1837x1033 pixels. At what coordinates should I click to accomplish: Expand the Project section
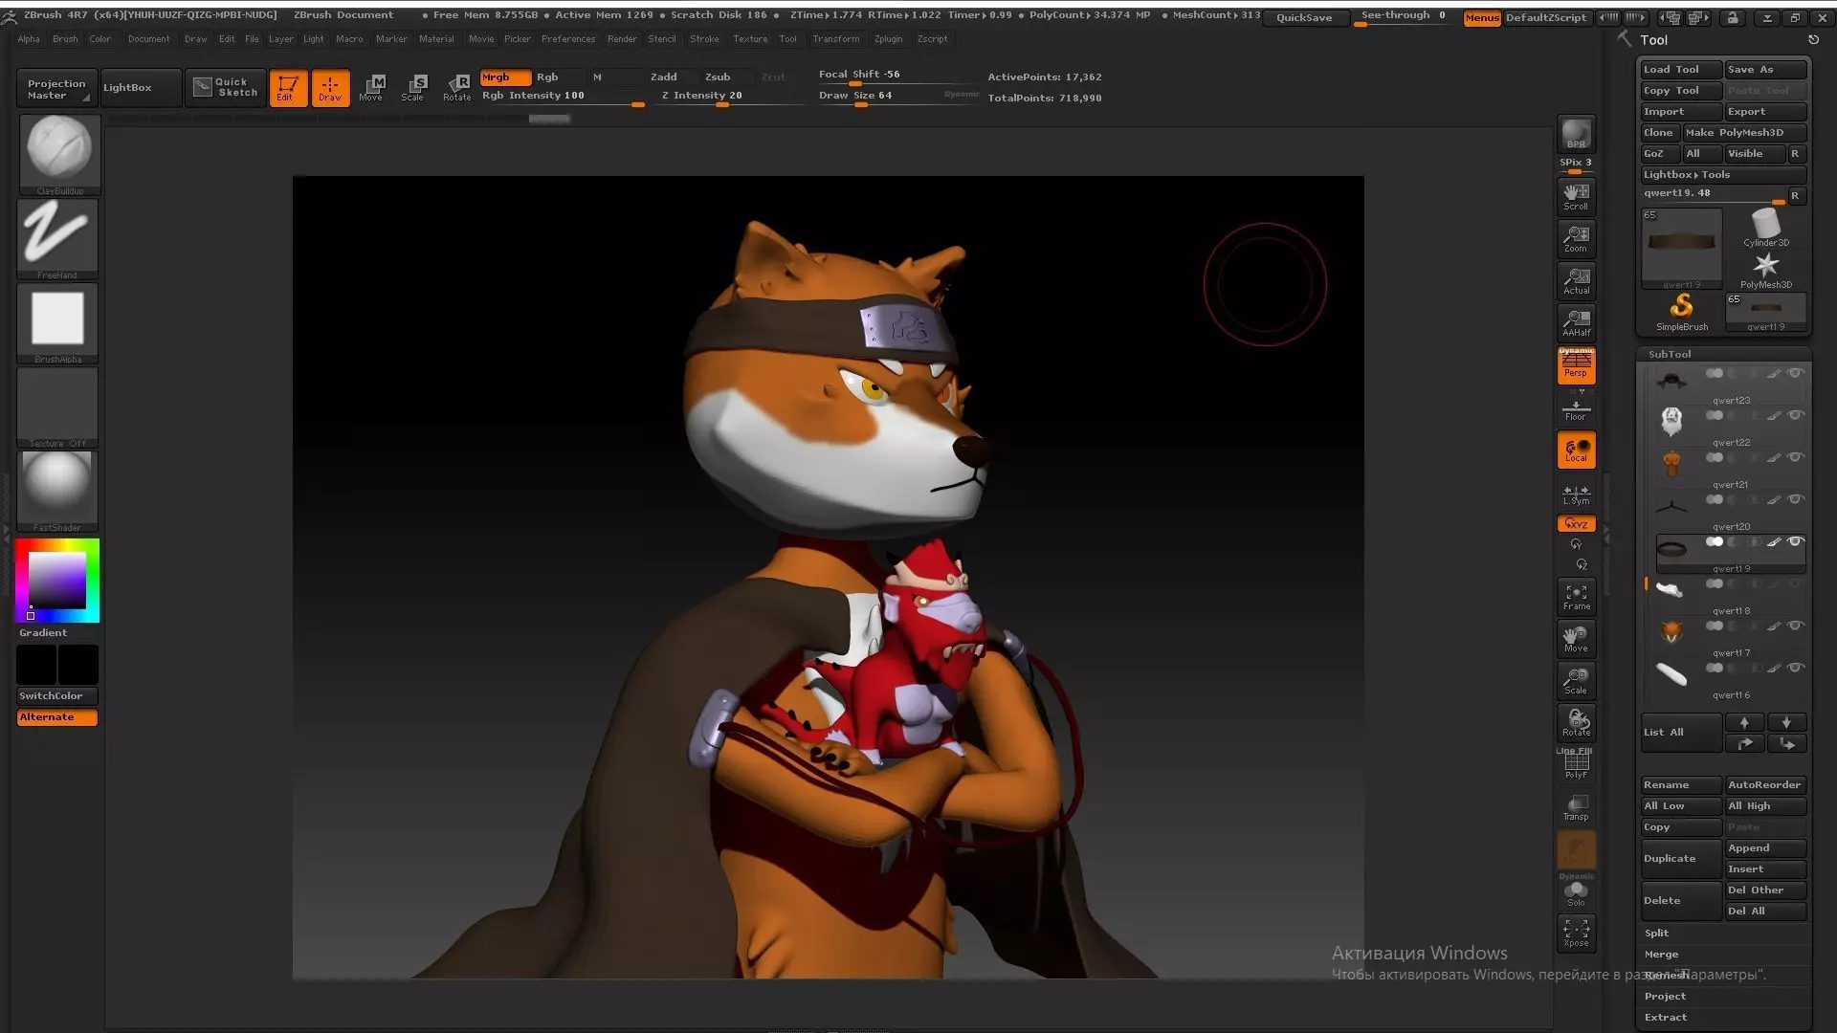pyautogui.click(x=1665, y=997)
